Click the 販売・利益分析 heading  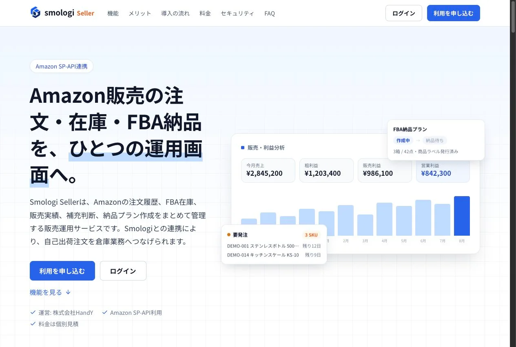pos(266,148)
